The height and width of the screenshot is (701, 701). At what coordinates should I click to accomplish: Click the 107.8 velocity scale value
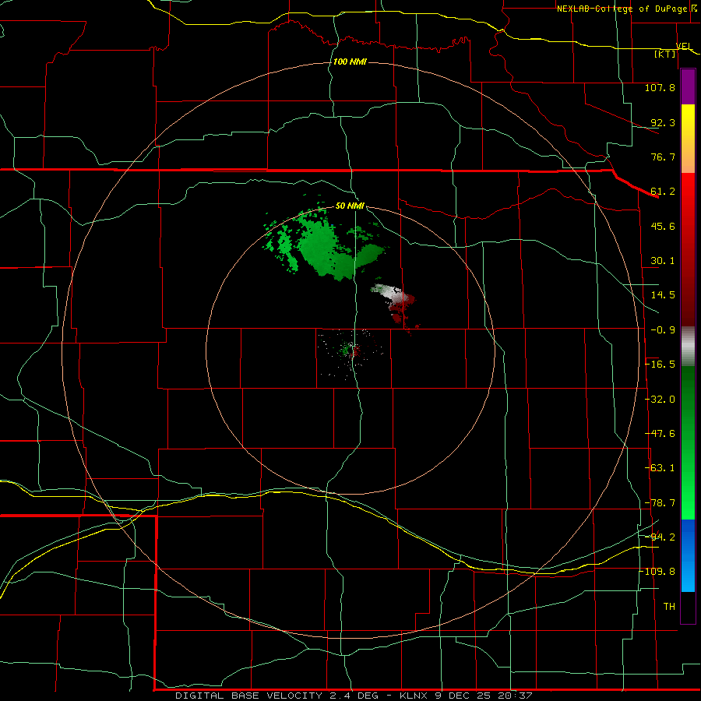[x=660, y=87]
